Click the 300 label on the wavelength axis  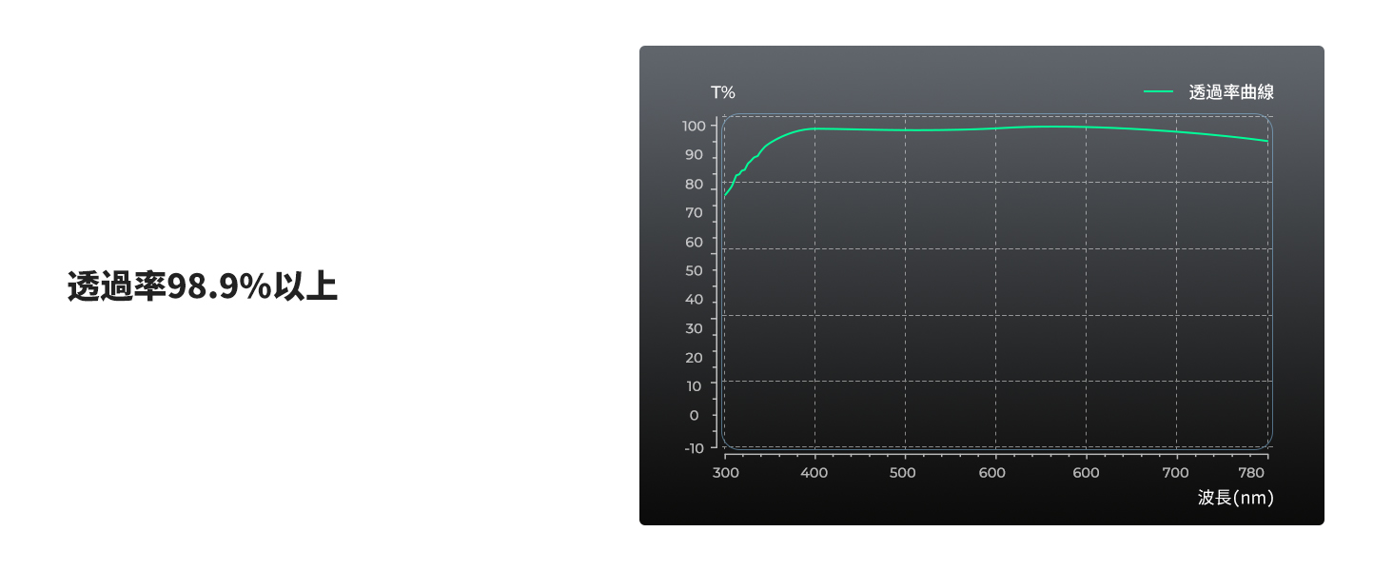[725, 473]
